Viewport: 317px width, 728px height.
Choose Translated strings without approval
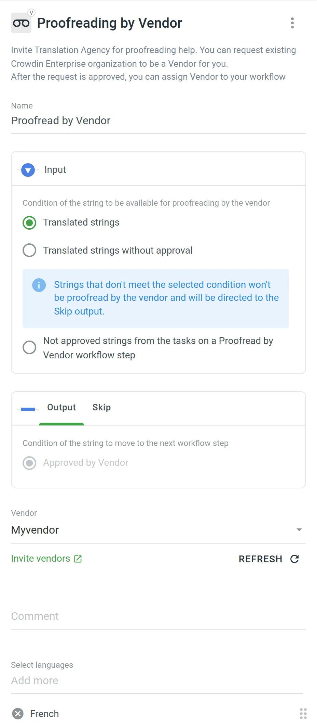point(29,250)
